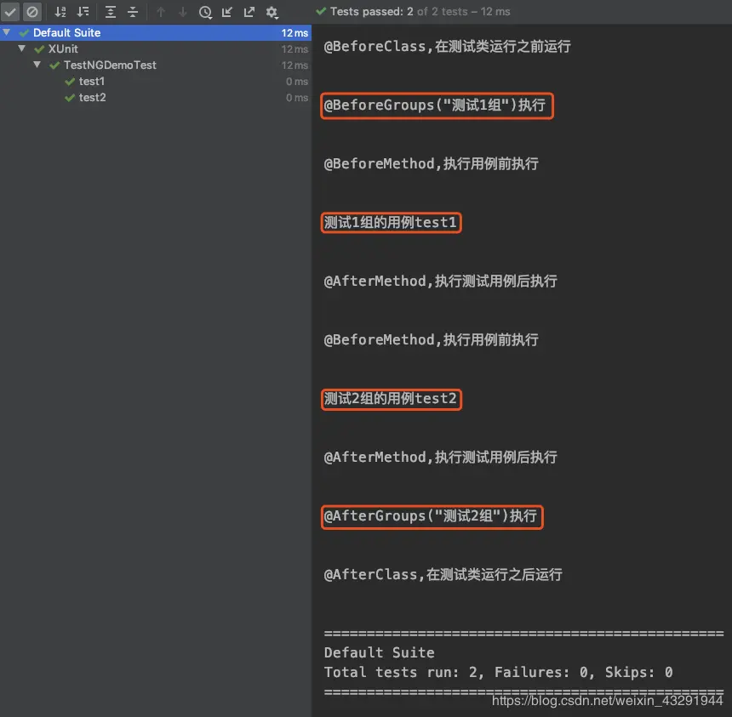Click the Tests passed status text
This screenshot has height=717, width=732.
coord(420,12)
